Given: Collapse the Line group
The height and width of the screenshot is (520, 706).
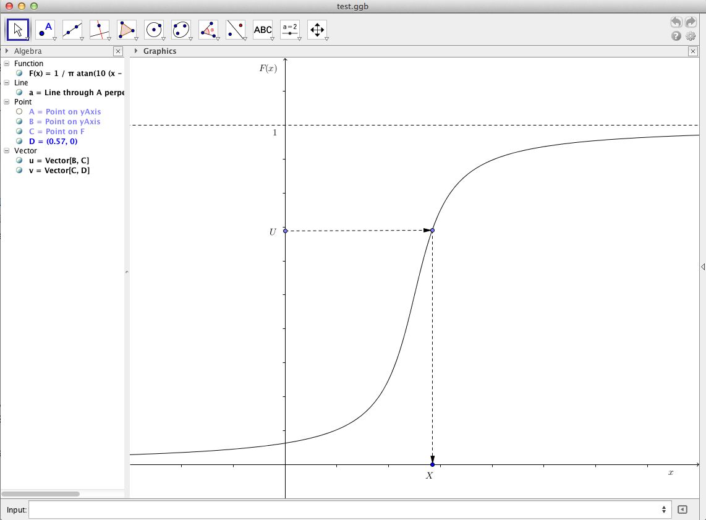Looking at the screenshot, I should click(x=6, y=83).
